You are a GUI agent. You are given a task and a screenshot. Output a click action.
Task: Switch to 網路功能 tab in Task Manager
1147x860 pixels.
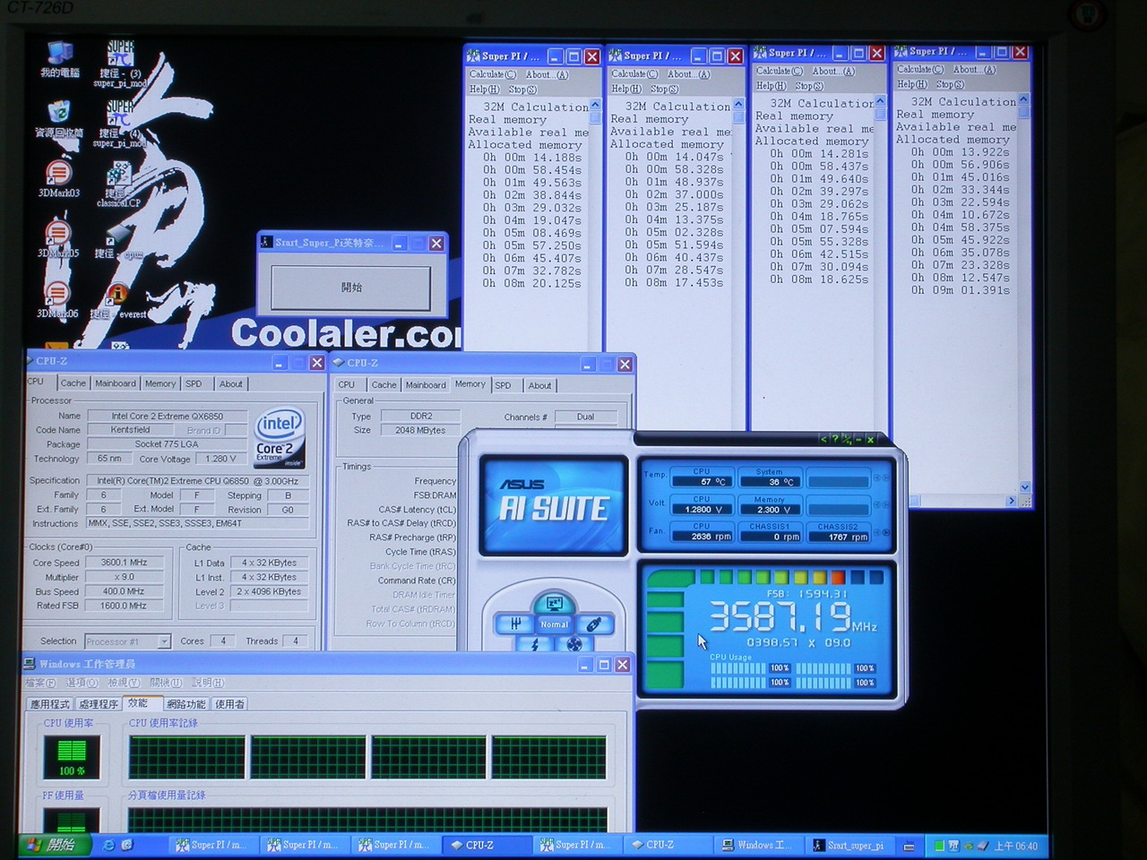point(186,704)
